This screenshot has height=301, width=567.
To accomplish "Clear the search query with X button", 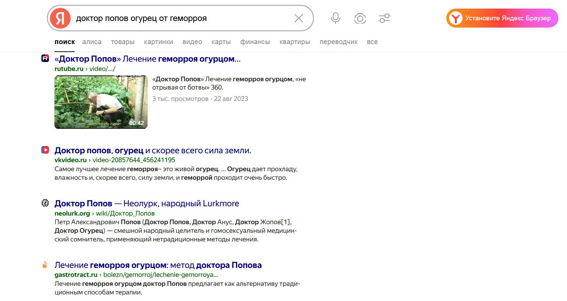I will click(x=299, y=18).
